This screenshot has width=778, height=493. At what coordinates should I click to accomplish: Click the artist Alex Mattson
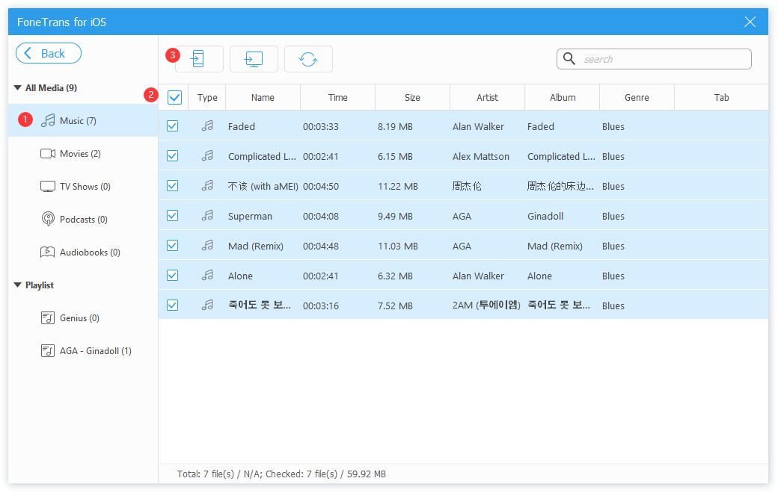[481, 157]
